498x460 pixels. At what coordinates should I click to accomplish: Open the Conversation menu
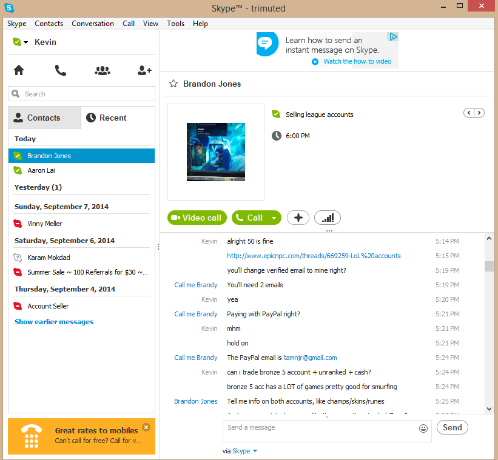click(93, 24)
